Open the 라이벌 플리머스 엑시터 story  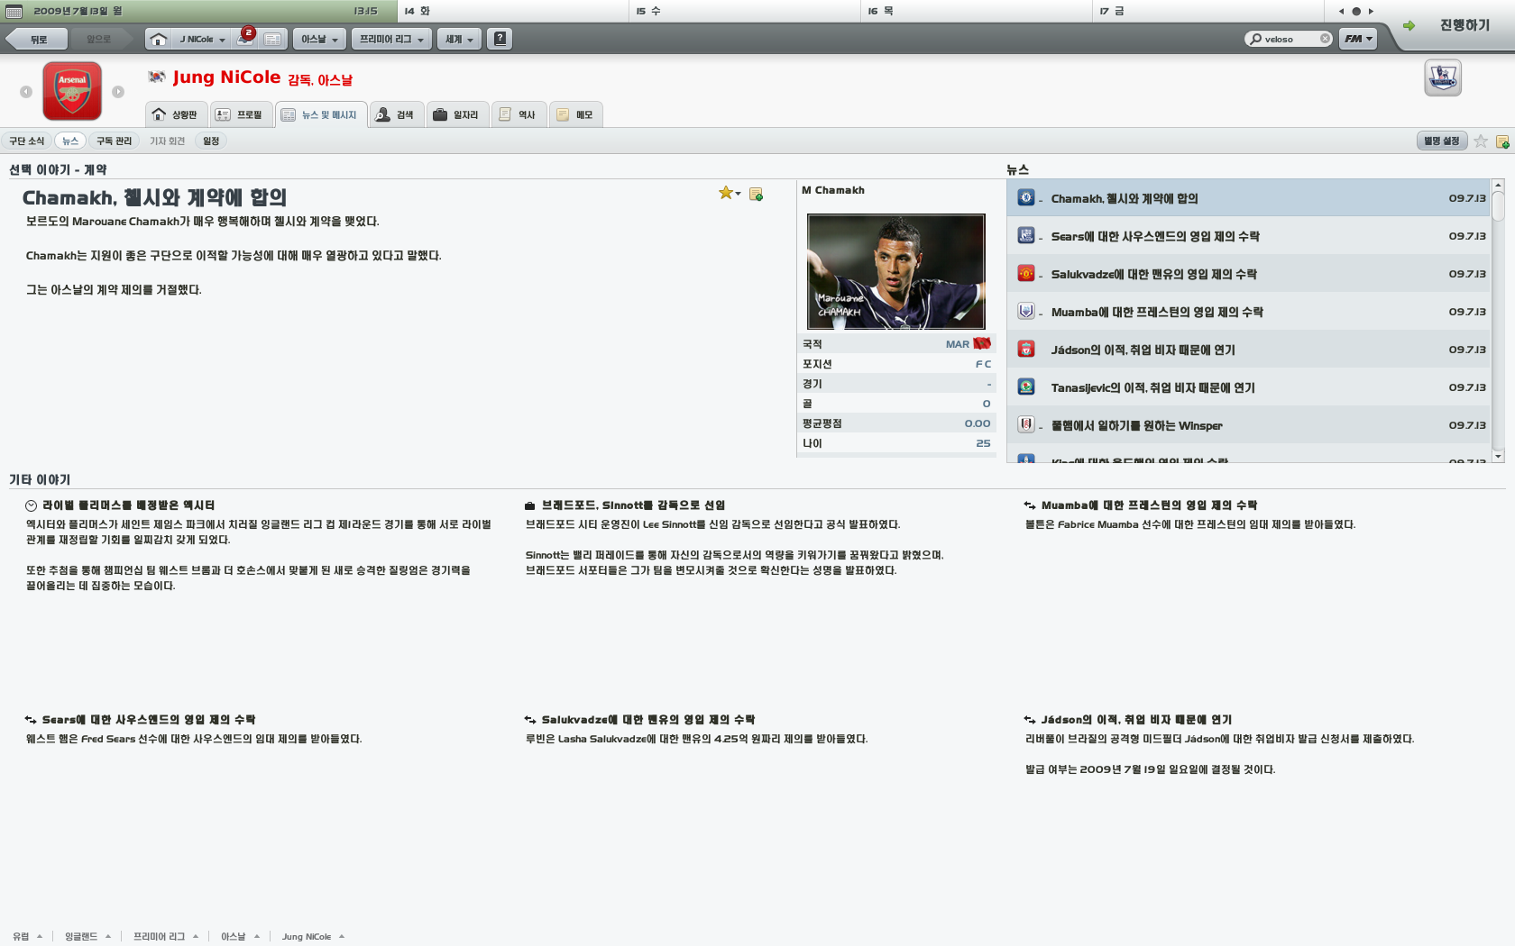(129, 505)
